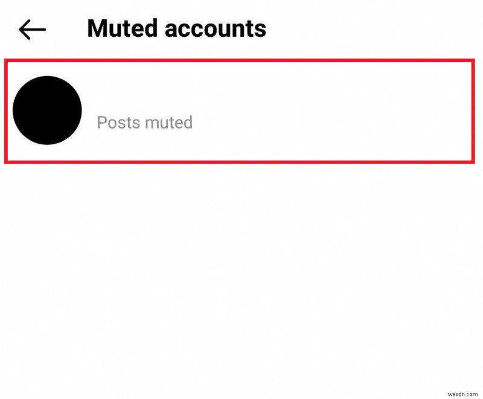
Task: Select the circular profile photo placeholder
Action: [x=47, y=110]
